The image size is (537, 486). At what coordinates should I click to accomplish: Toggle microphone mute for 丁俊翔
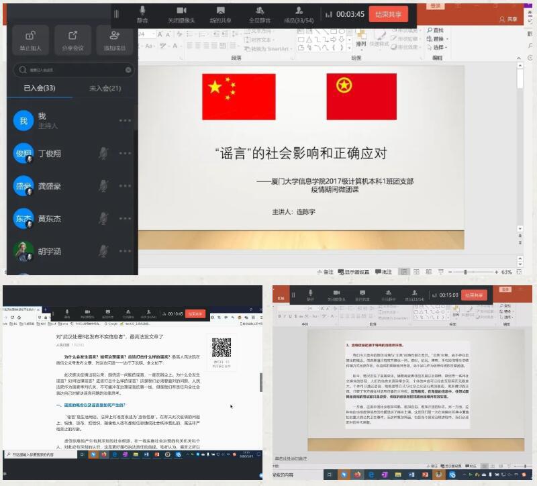click(x=103, y=153)
